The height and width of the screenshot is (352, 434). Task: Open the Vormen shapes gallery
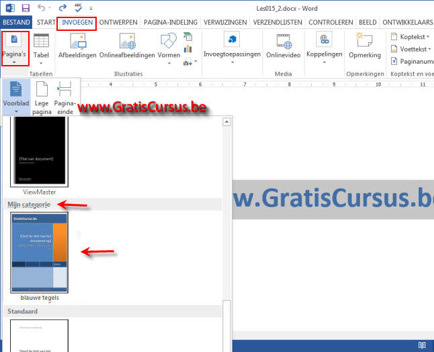[x=169, y=49]
